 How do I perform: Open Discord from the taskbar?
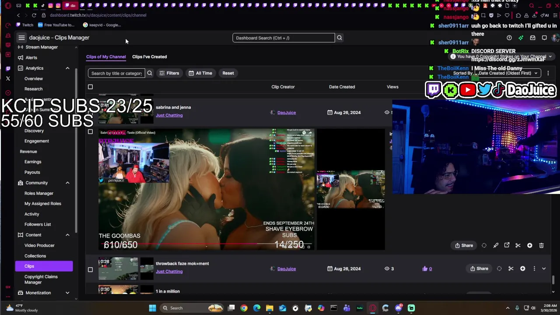(398, 308)
